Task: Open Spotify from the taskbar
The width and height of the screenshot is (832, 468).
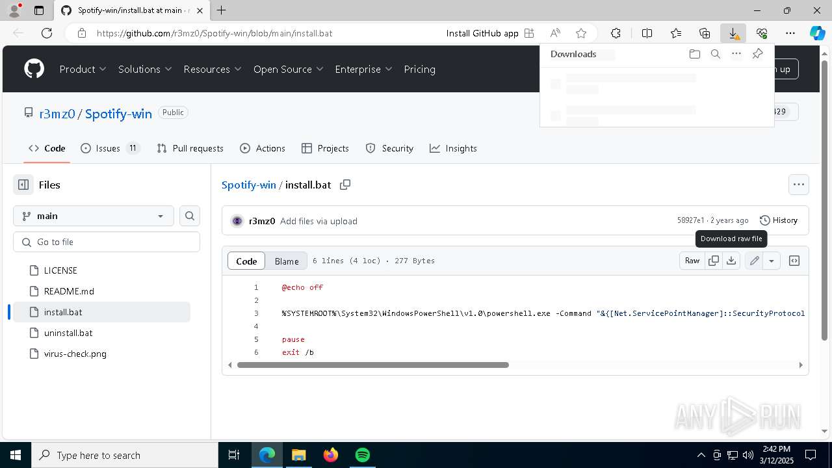Action: (363, 455)
